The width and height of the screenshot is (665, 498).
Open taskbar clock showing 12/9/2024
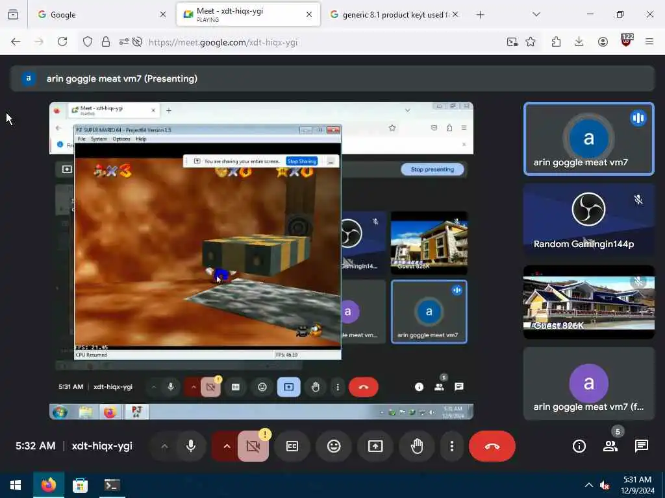pyautogui.click(x=638, y=485)
